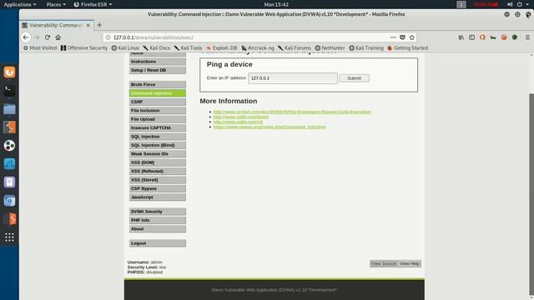Open the NetHunter bookmark
The image size is (534, 300).
(x=330, y=48)
